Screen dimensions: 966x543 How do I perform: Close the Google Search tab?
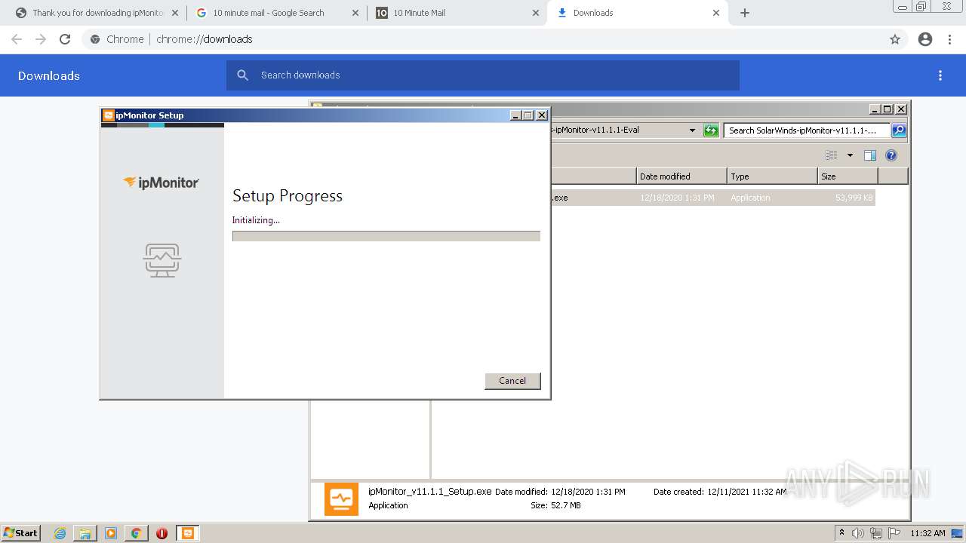coord(355,13)
